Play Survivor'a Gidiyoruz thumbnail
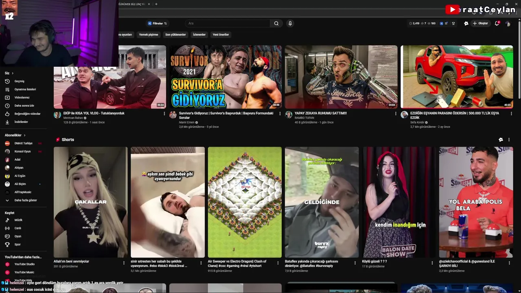521x293 pixels. pyautogui.click(x=225, y=77)
